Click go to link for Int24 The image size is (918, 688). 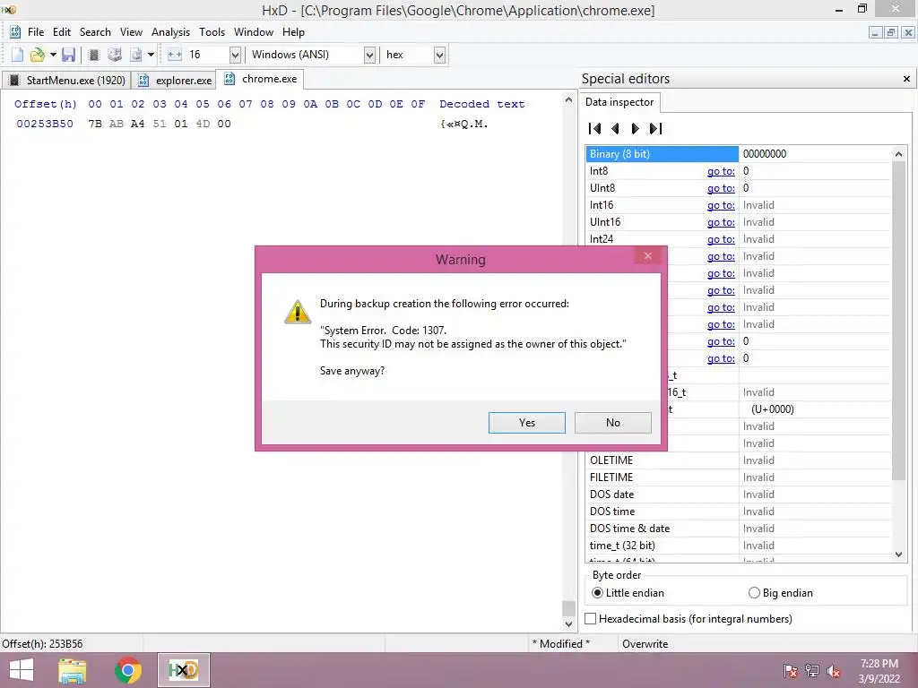[x=721, y=238]
